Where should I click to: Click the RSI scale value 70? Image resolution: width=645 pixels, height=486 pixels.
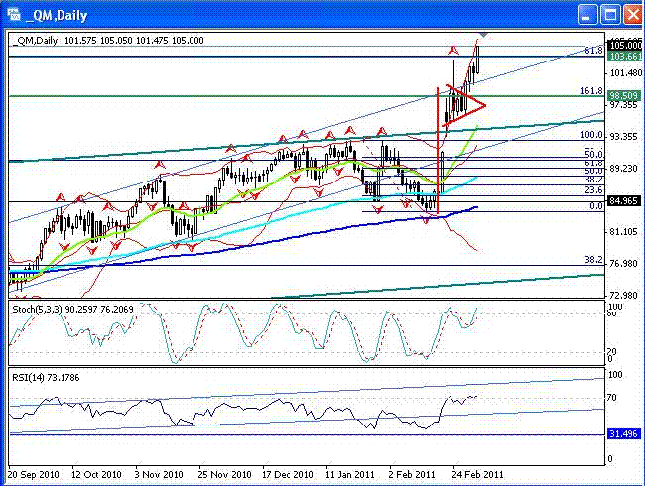pyautogui.click(x=612, y=398)
